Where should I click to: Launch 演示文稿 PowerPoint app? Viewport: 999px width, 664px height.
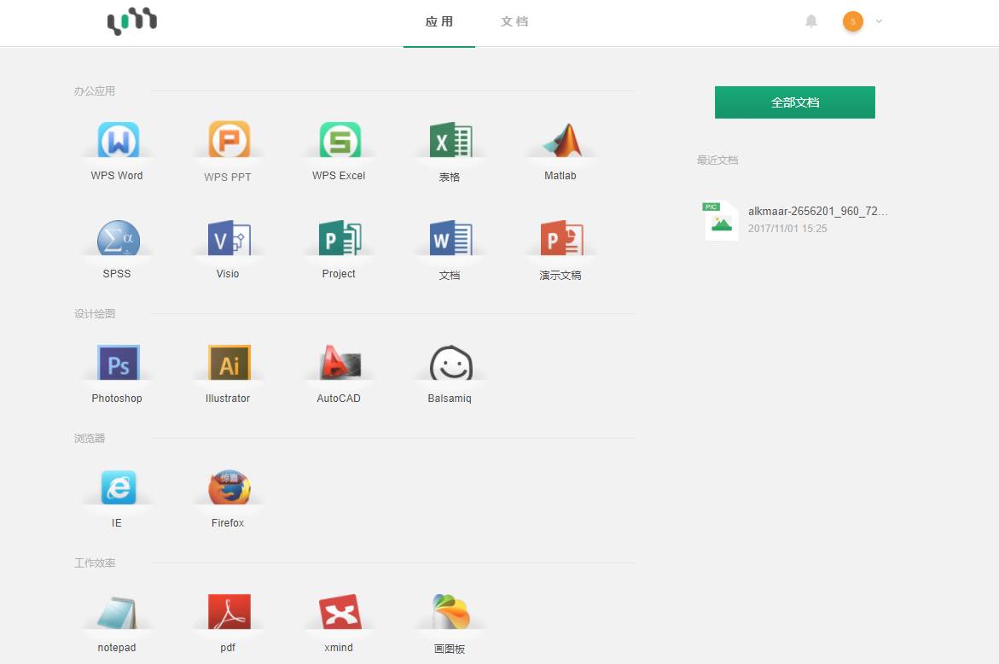coord(562,237)
